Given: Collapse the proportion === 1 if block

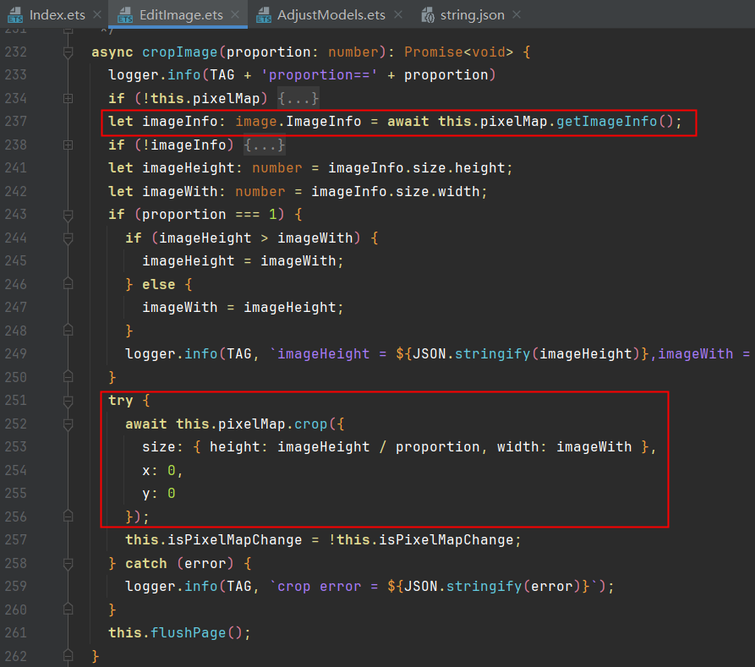Looking at the screenshot, I should point(68,214).
